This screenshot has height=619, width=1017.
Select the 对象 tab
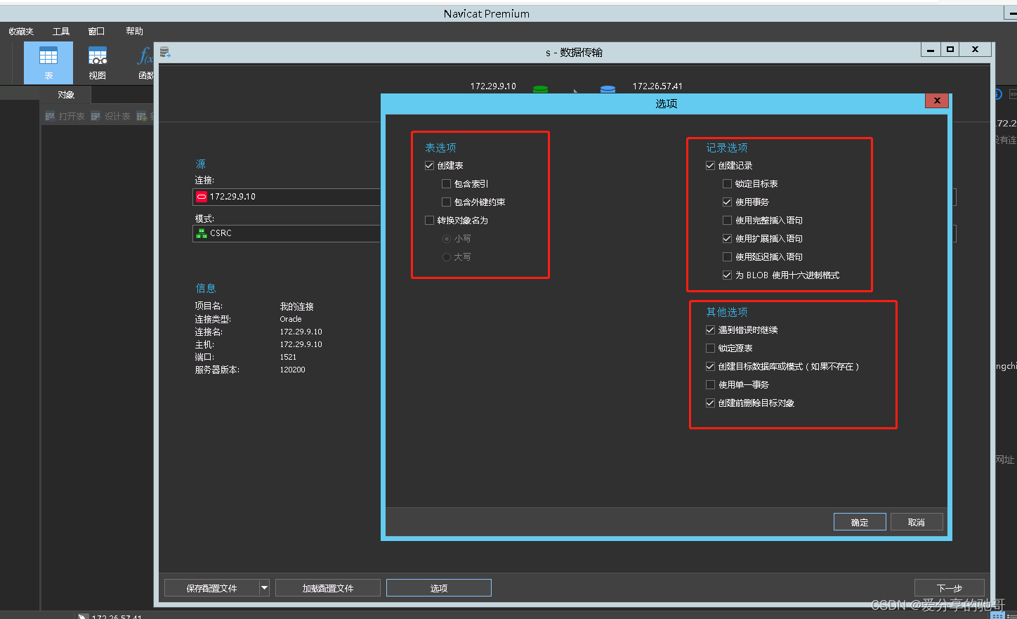click(66, 95)
